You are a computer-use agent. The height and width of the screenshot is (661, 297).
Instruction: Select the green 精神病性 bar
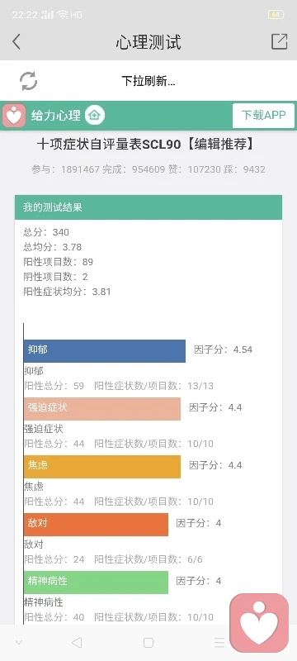[96, 582]
